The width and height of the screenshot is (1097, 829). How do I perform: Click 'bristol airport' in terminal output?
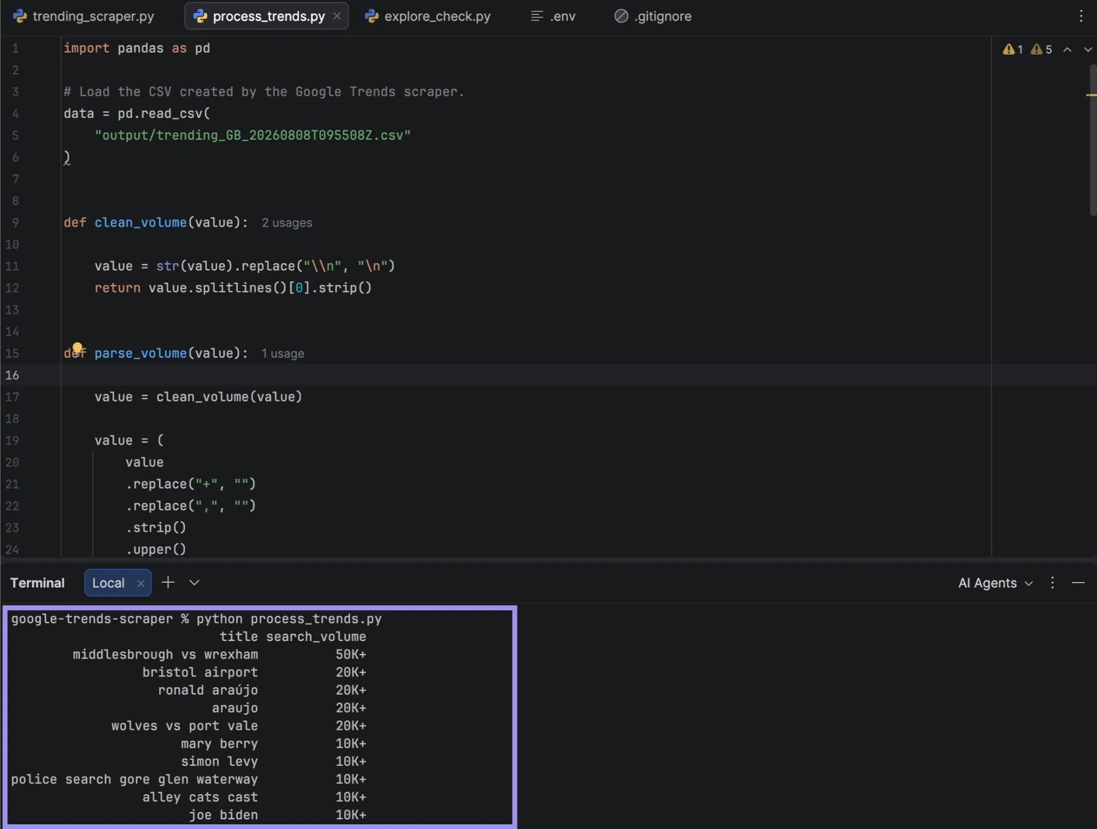coord(200,672)
